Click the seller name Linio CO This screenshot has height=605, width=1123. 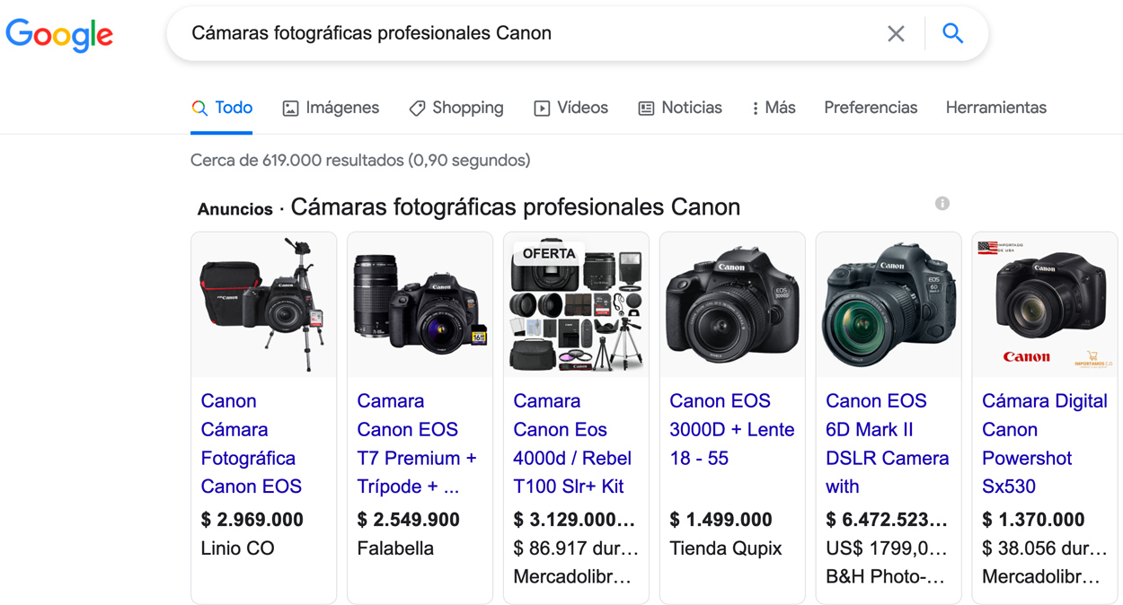[x=237, y=548]
